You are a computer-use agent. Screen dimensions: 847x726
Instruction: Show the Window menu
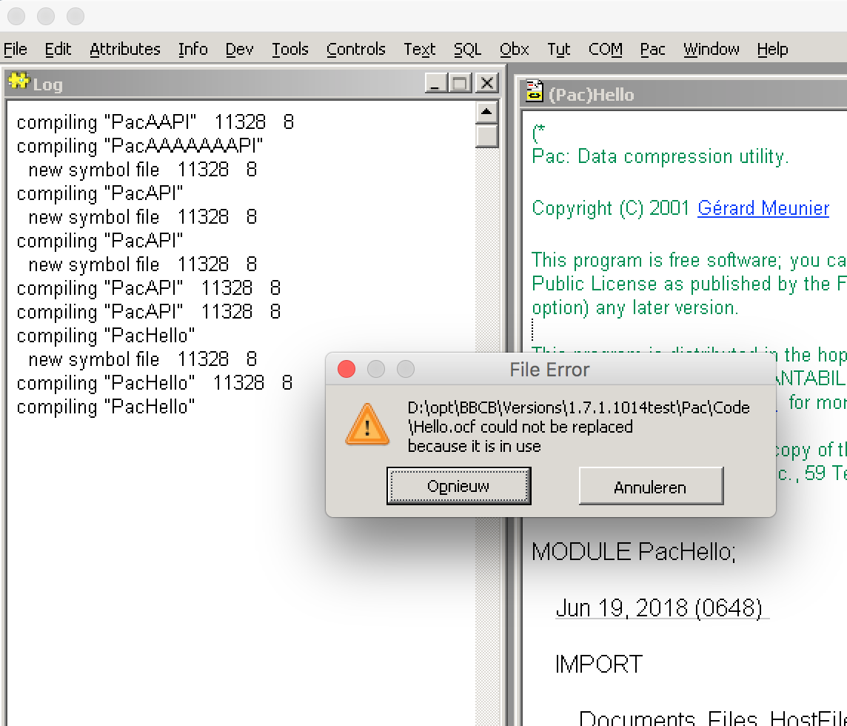(711, 50)
